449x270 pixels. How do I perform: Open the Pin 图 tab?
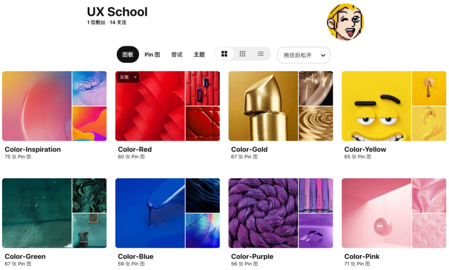click(152, 55)
